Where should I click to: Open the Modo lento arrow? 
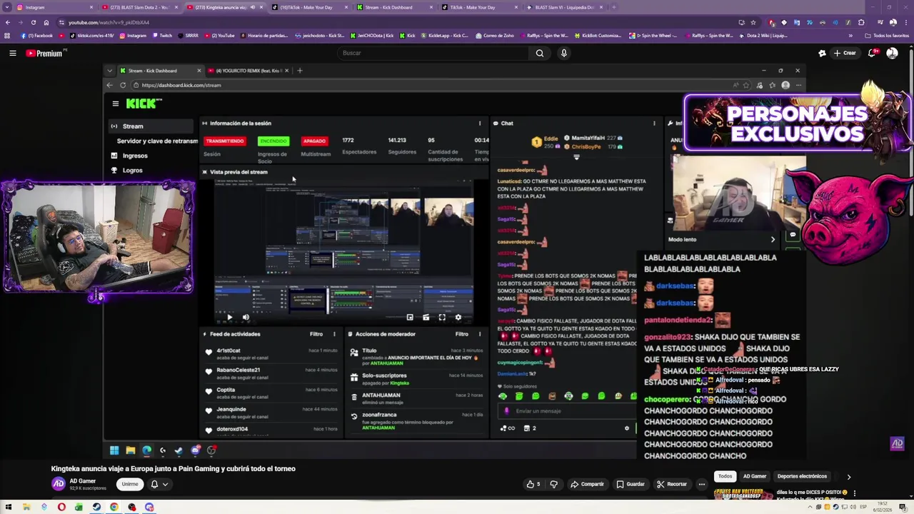pos(773,240)
